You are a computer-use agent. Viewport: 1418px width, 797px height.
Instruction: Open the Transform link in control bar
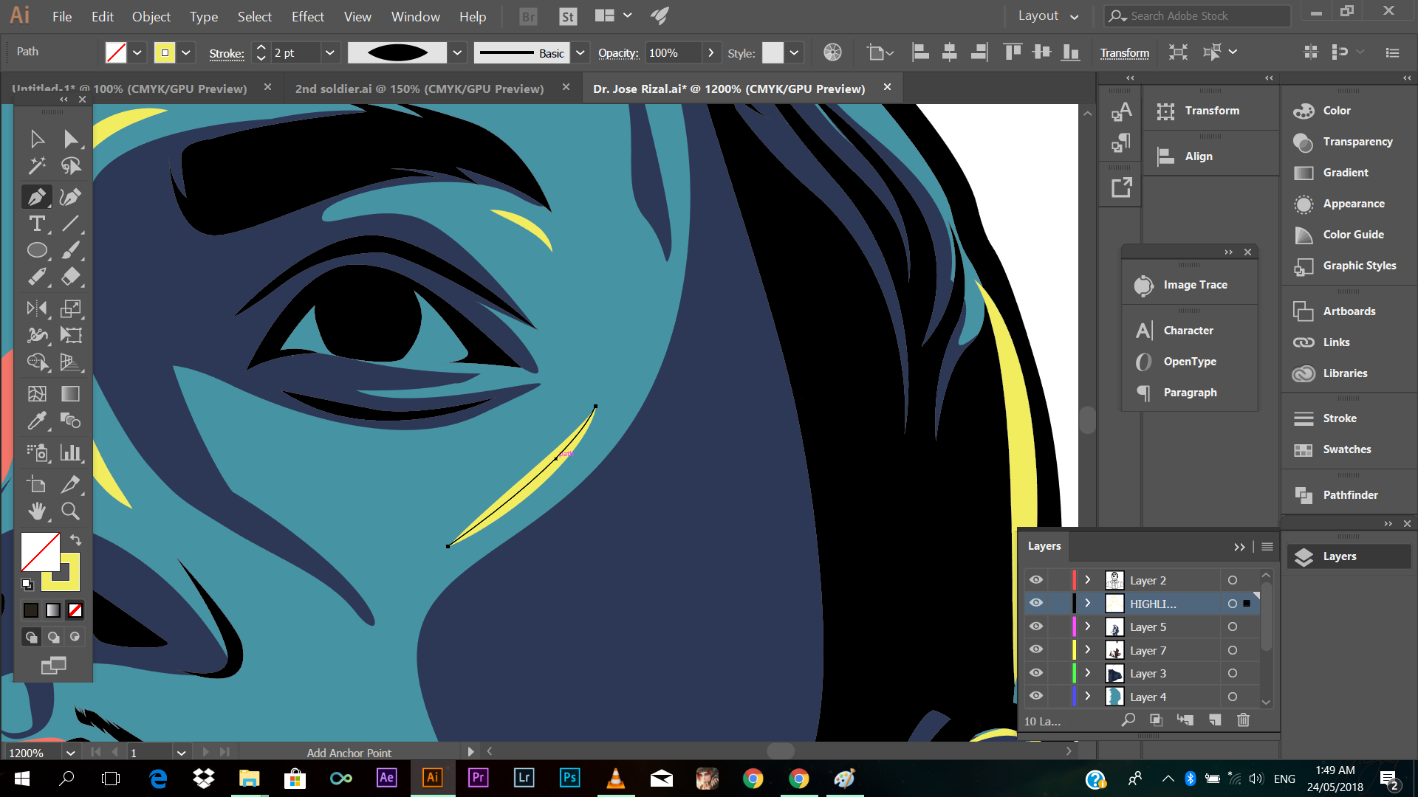[x=1125, y=53]
